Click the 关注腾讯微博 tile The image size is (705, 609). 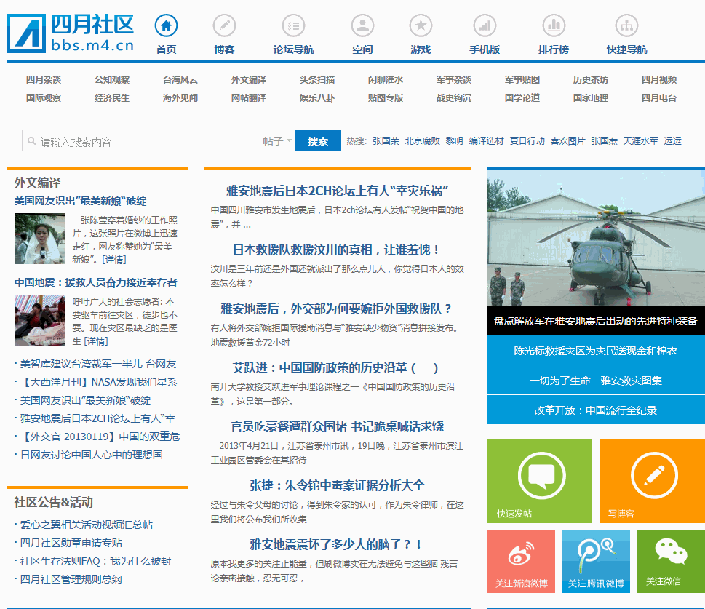click(596, 562)
